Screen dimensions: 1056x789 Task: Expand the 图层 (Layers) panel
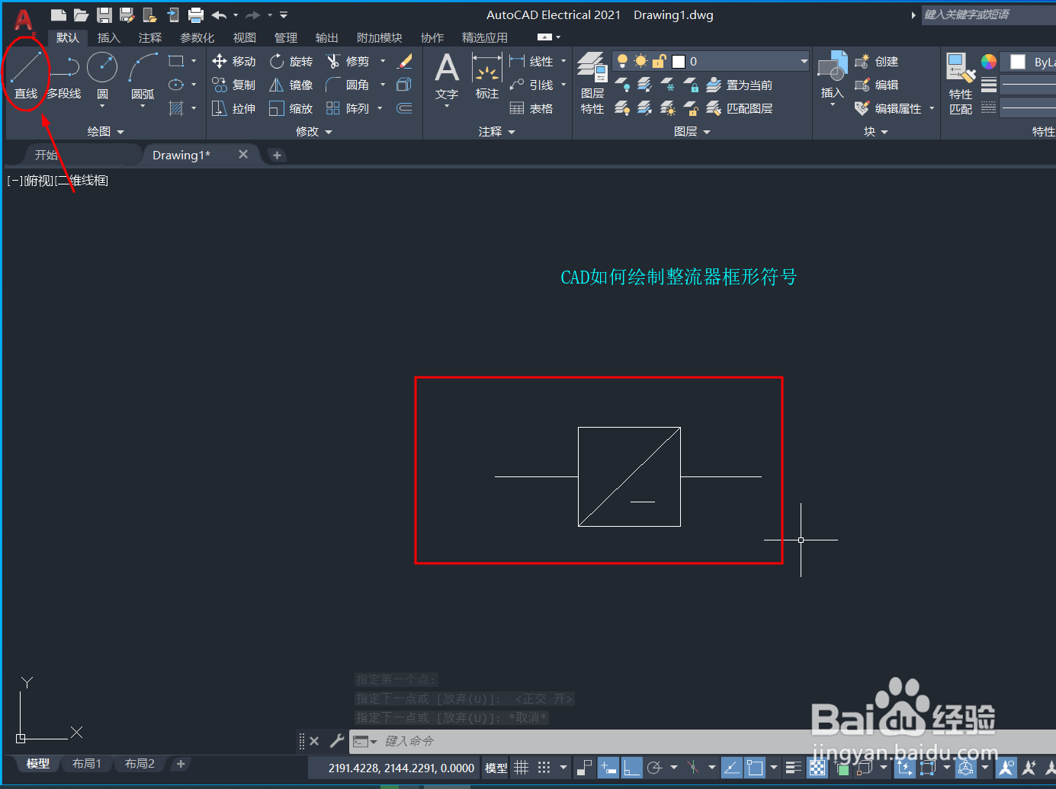pyautogui.click(x=692, y=131)
